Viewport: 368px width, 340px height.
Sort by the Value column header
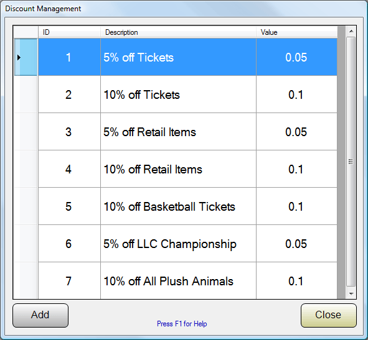tap(297, 32)
